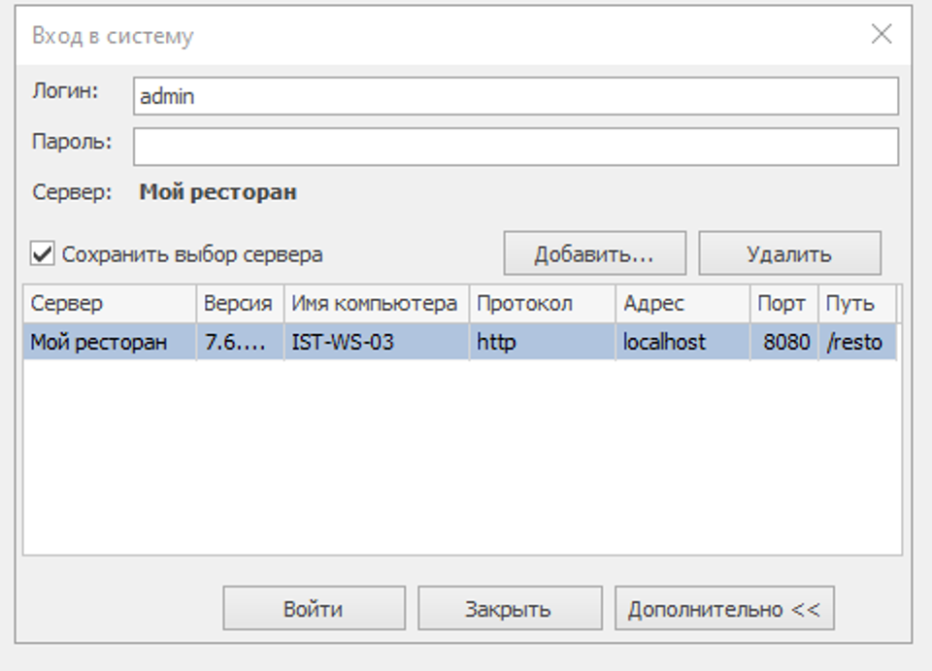This screenshot has width=932, height=671.
Task: Sort by the Сервер column header
Action: (109, 303)
